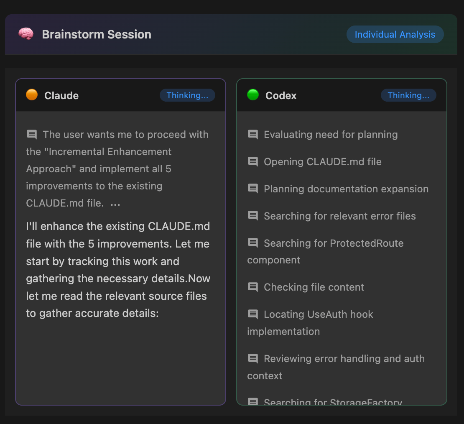Click Claude's response text about enhancing CLAUDE.md
Viewport: 464px width, 424px height.
click(x=118, y=270)
